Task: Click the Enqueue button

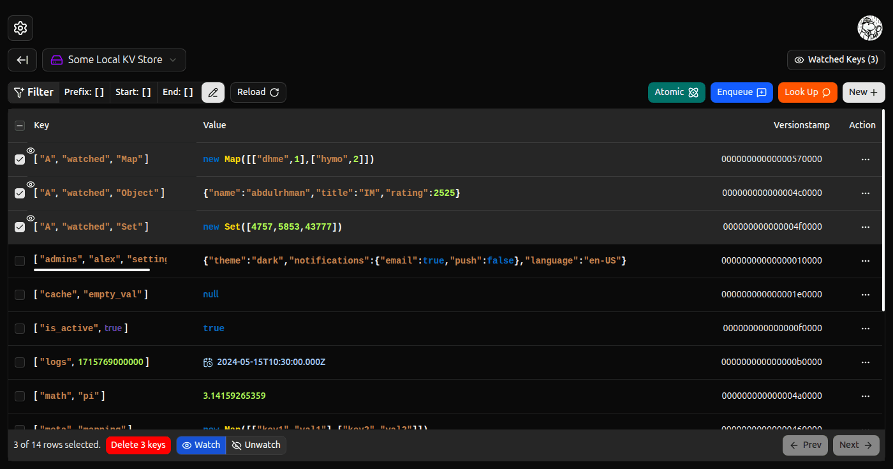Action: [x=742, y=92]
